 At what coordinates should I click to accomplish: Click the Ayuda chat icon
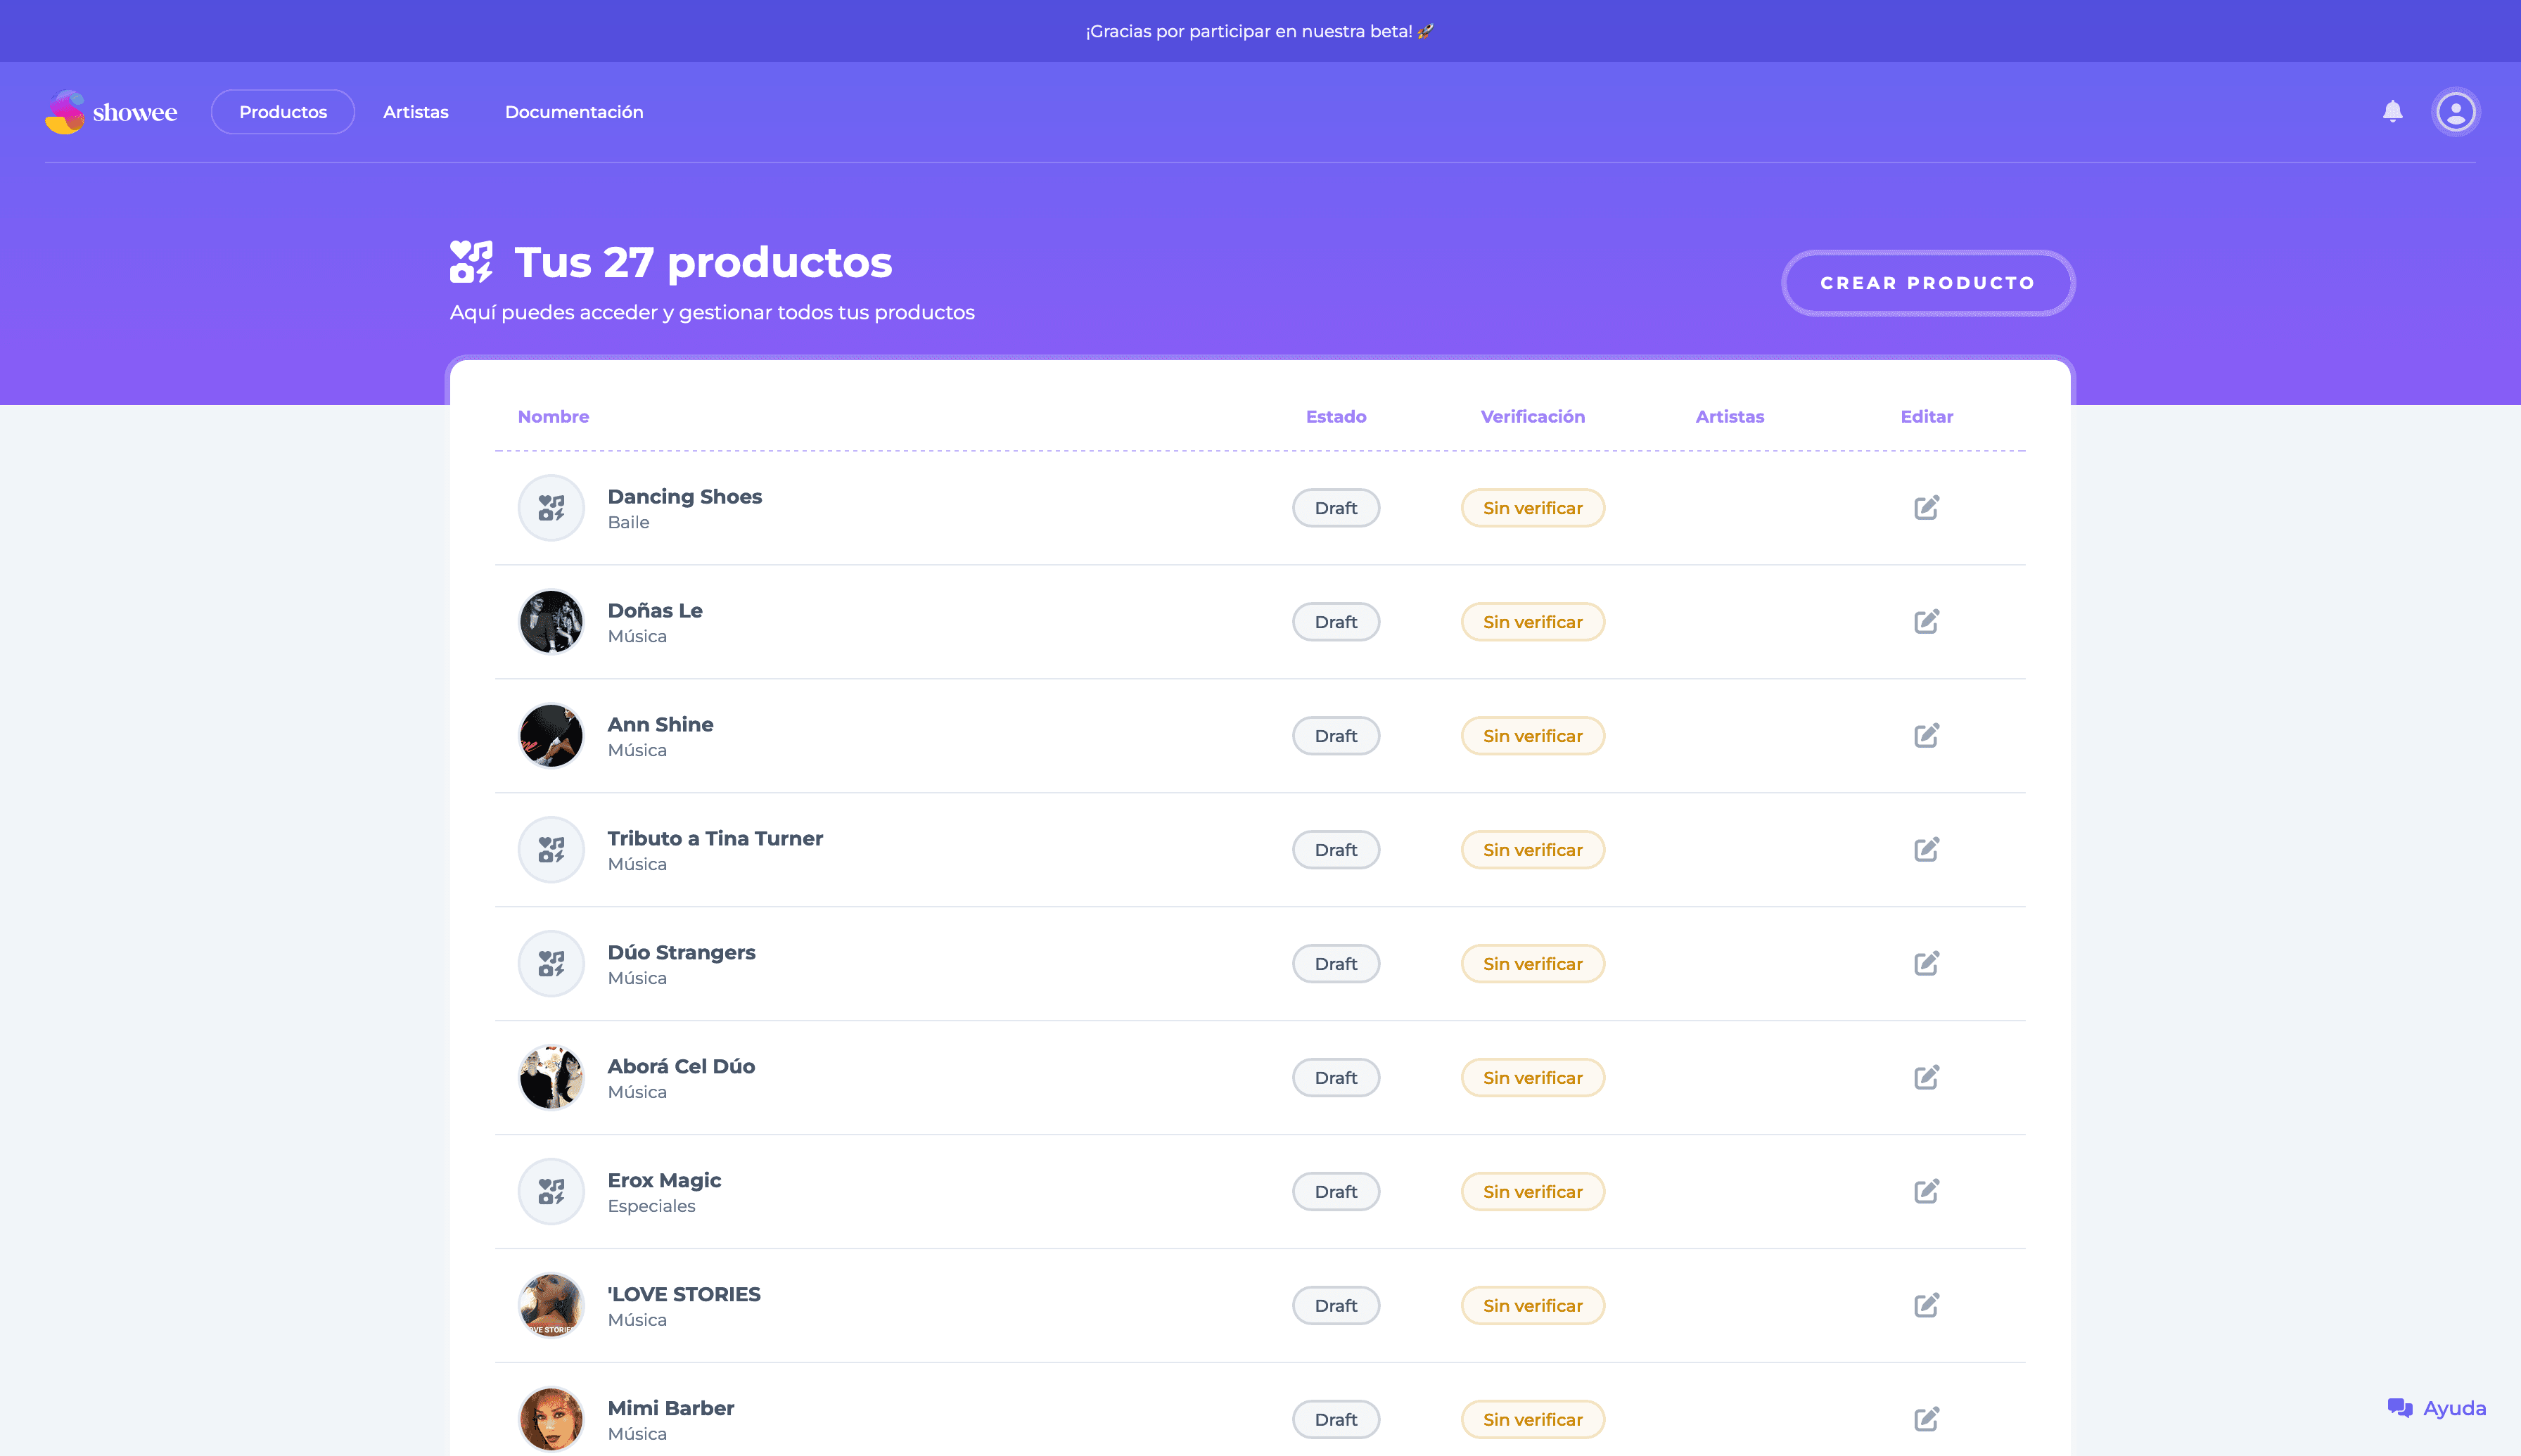click(x=2399, y=1407)
